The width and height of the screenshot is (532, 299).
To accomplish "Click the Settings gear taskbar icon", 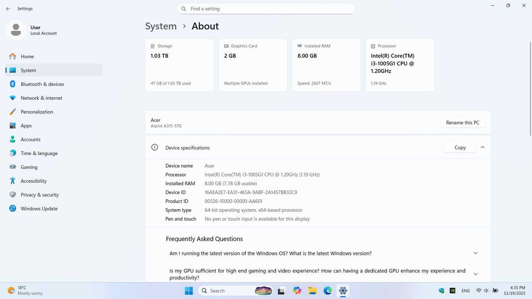I will tap(343, 291).
